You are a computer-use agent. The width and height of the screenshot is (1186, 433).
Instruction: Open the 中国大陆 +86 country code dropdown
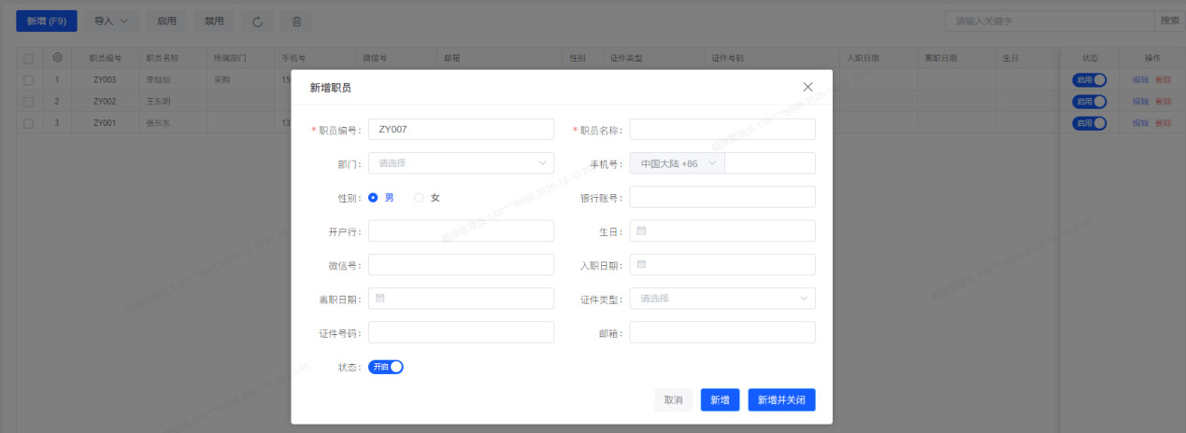tap(678, 163)
